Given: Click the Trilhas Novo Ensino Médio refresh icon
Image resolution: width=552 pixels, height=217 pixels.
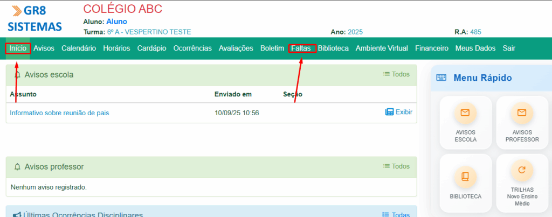Looking at the screenshot, I should (x=521, y=171).
